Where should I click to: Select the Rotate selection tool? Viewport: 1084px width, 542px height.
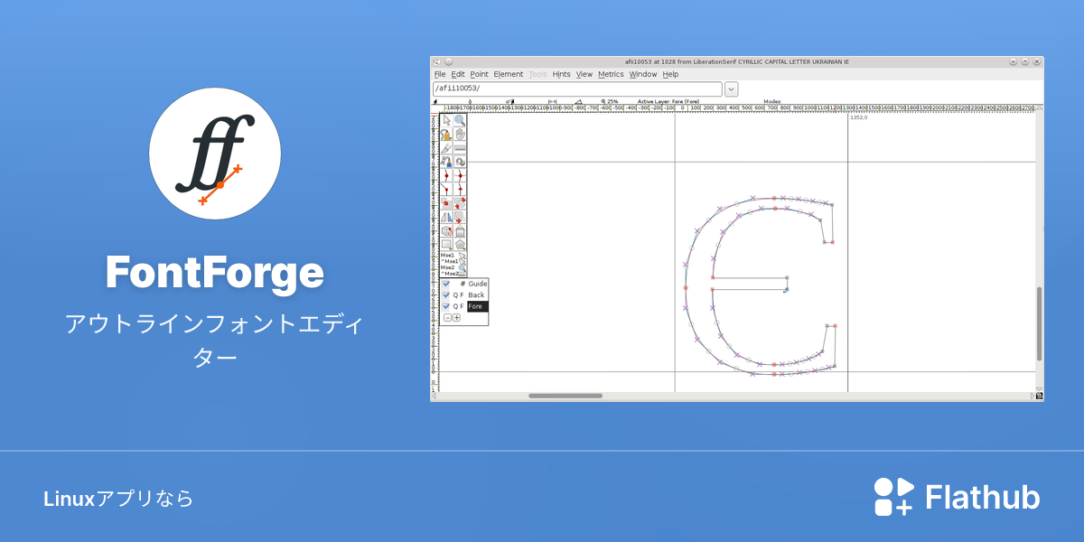[x=460, y=203]
